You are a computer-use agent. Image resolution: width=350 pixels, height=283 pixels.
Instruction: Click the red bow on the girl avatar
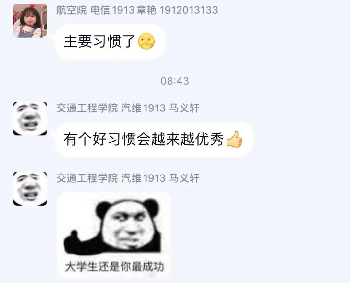[33, 6]
